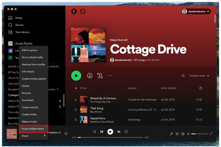Choose Go to playlist radio
This screenshot has width=221, height=147.
[x=33, y=57]
